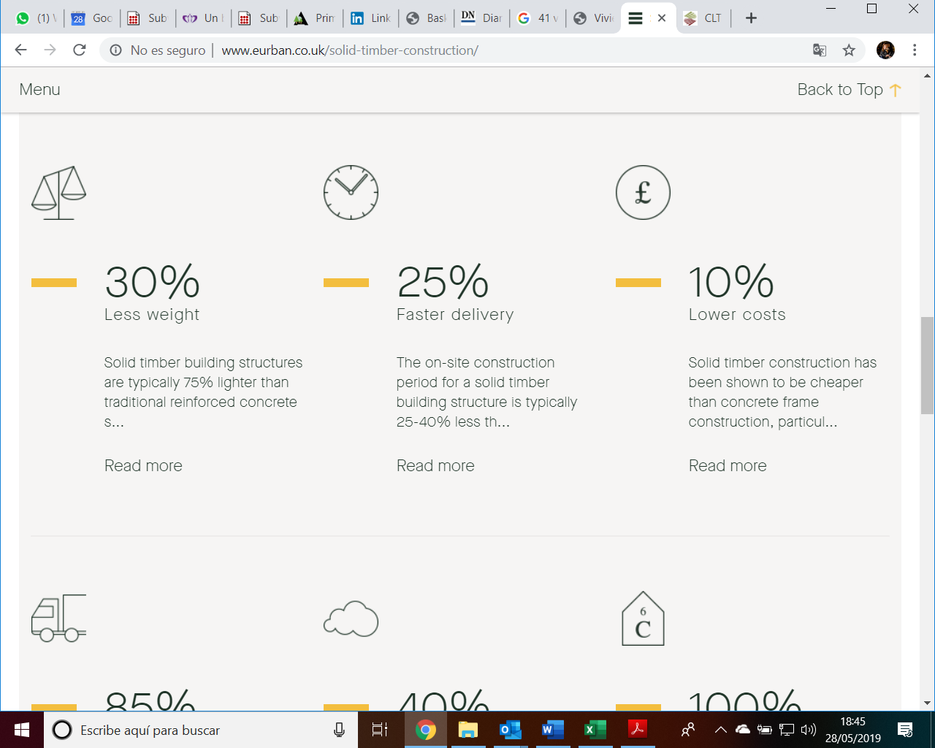935x748 pixels.
Task: Click the delivery truck icon
Action: pos(58,618)
